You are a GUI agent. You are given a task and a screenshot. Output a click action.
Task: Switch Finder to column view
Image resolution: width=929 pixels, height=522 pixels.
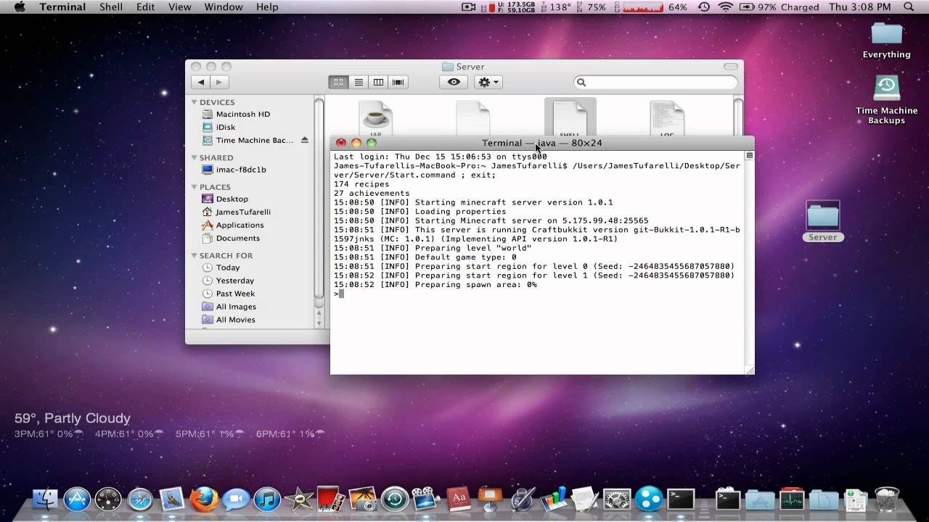(378, 83)
